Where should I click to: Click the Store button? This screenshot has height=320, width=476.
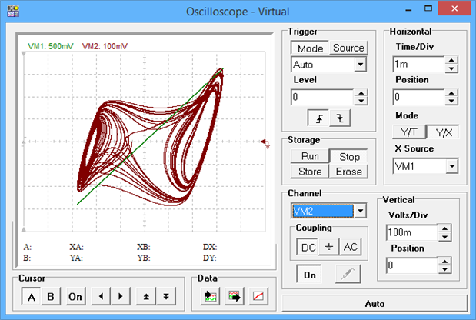[x=310, y=172]
